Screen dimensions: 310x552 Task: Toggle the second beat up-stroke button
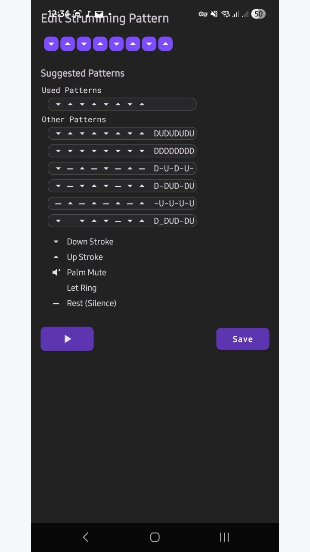tap(68, 44)
